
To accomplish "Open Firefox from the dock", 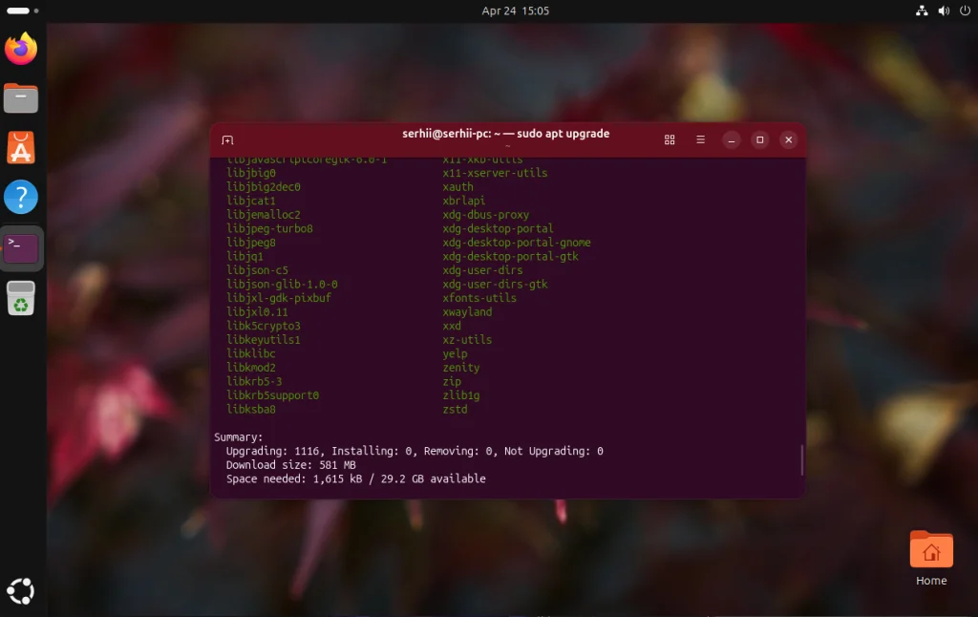I will [21, 49].
